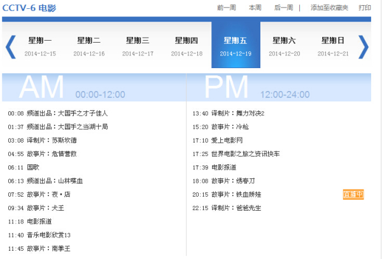
Task: Click 01:37 频道出品:大国手之当湖十局 entry
Action: pyautogui.click(x=58, y=127)
